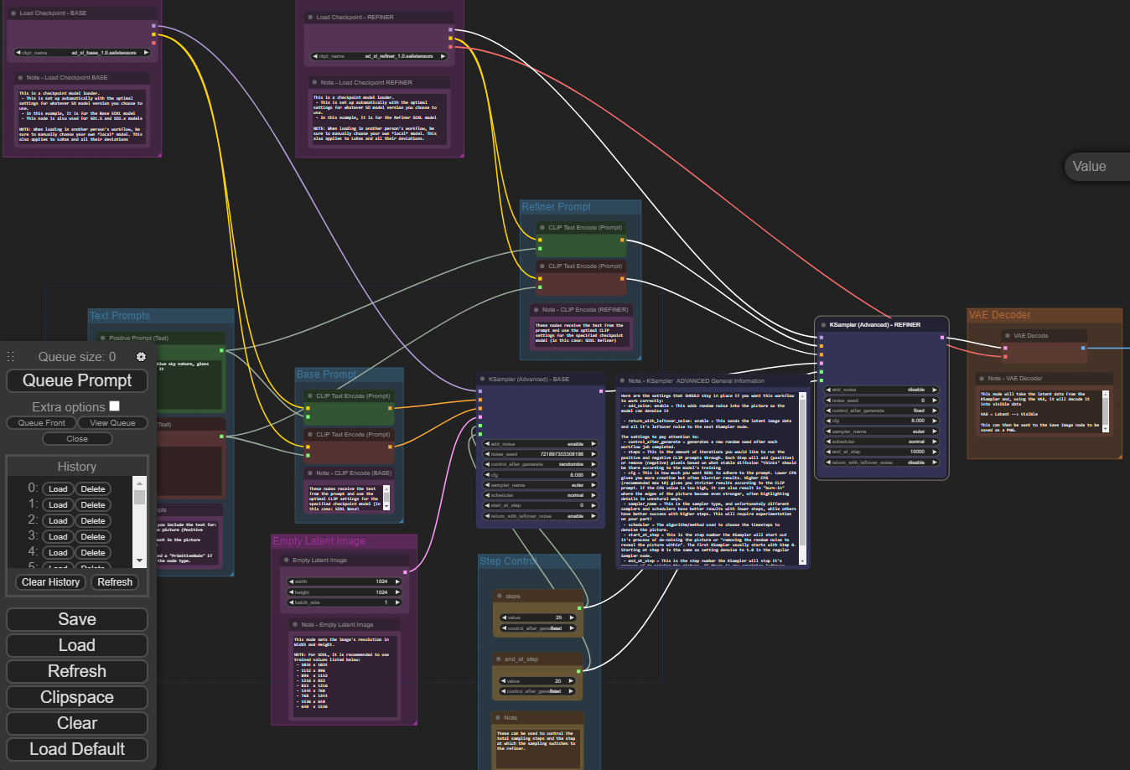Open the sampler_name dropdown in KSampler BASE

pyautogui.click(x=541, y=485)
